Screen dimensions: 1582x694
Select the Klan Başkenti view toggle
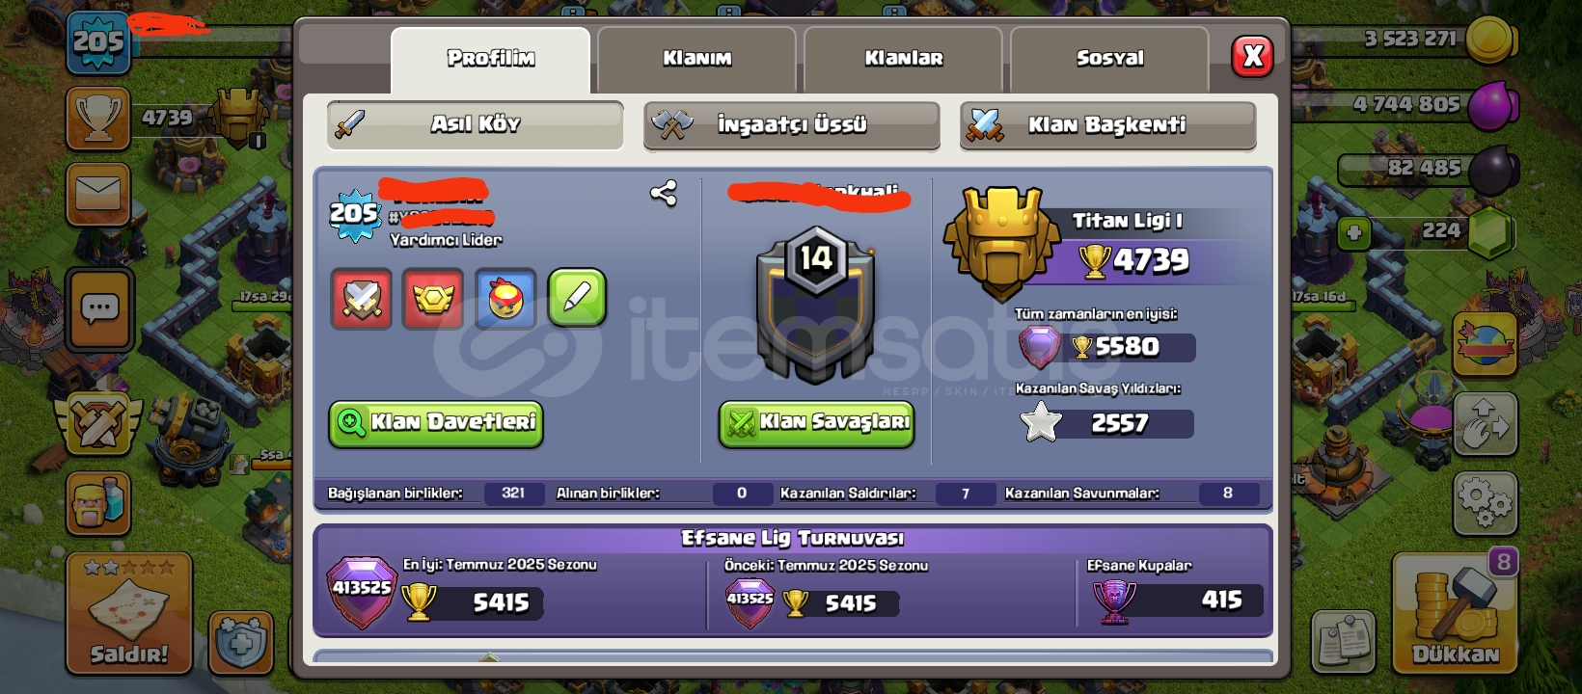(1107, 125)
